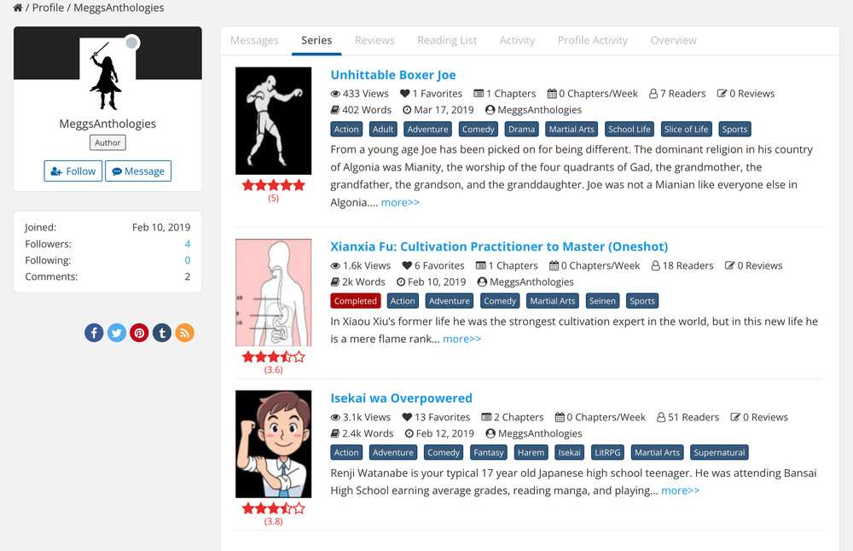853x551 pixels.
Task: Switch to the Reading List tab
Action: [x=447, y=40]
